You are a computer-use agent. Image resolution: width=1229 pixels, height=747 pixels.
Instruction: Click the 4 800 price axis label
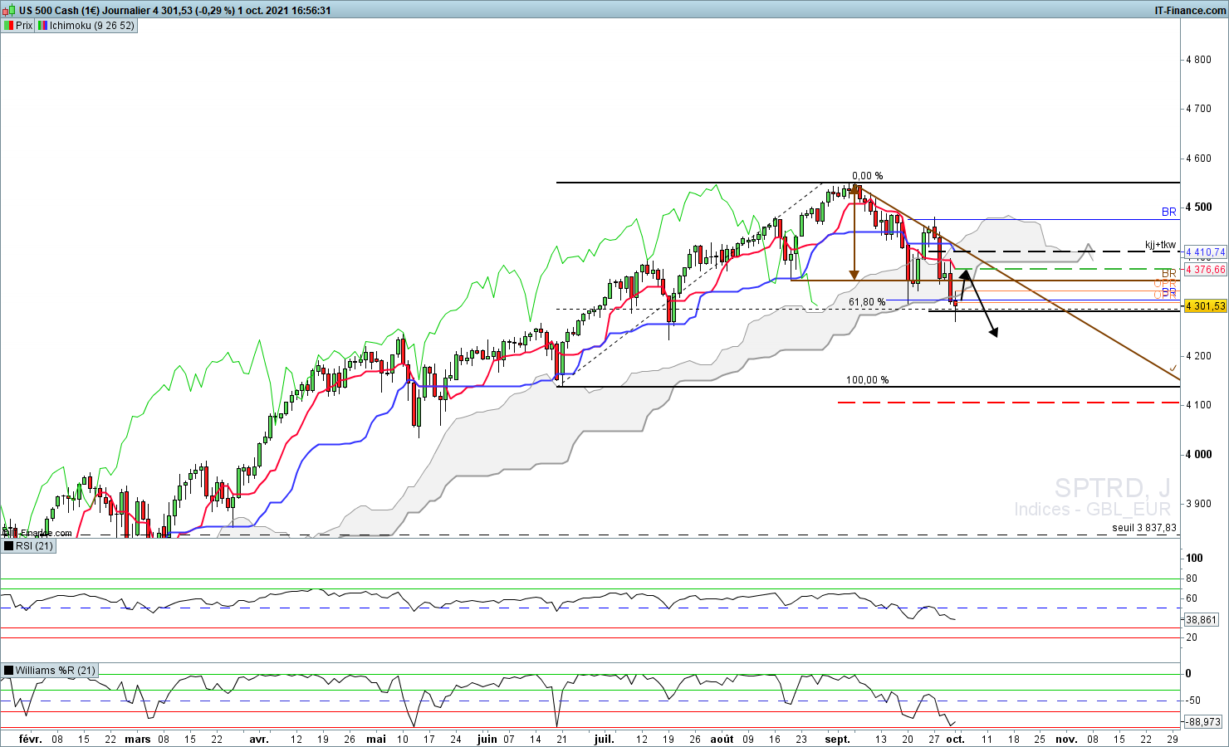pos(1199,60)
